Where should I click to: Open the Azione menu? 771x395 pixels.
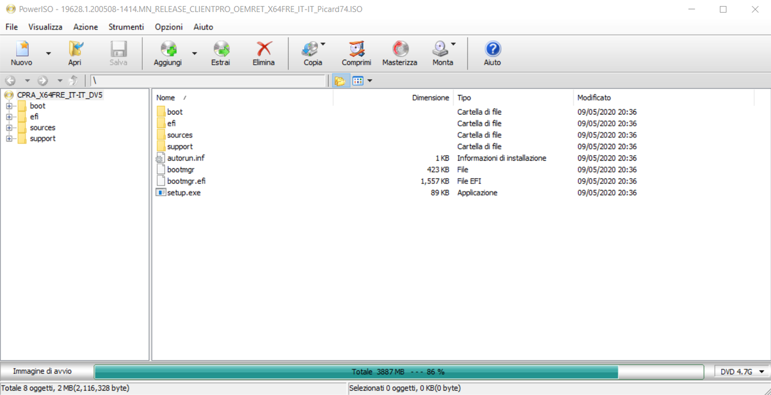point(86,27)
